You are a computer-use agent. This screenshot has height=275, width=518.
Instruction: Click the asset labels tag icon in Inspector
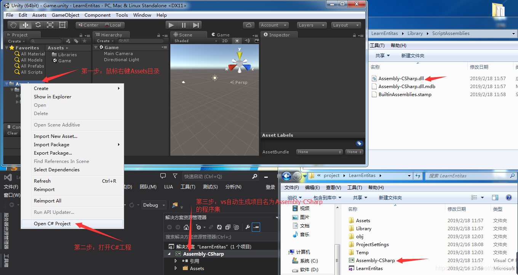[359, 144]
